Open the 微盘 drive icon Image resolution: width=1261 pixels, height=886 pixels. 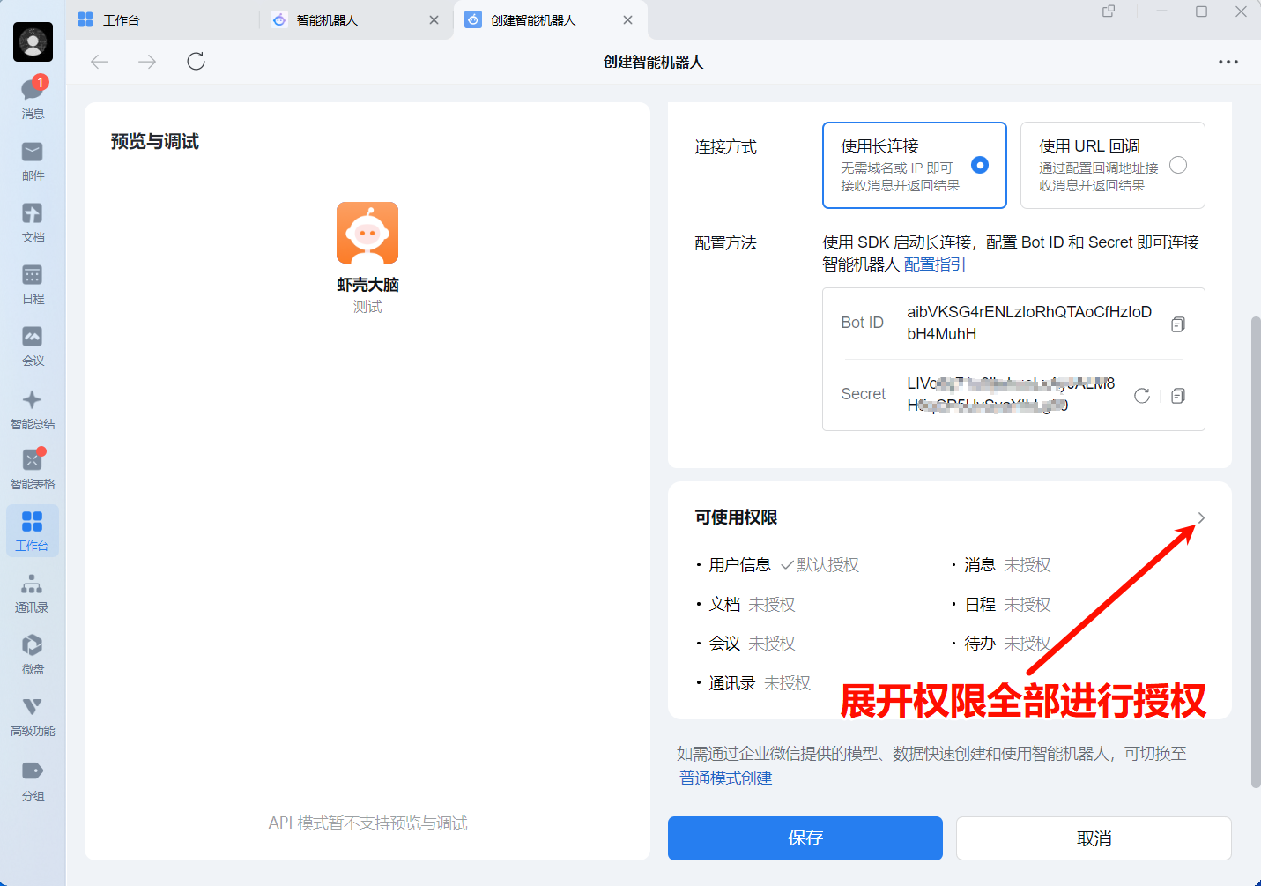coord(33,654)
